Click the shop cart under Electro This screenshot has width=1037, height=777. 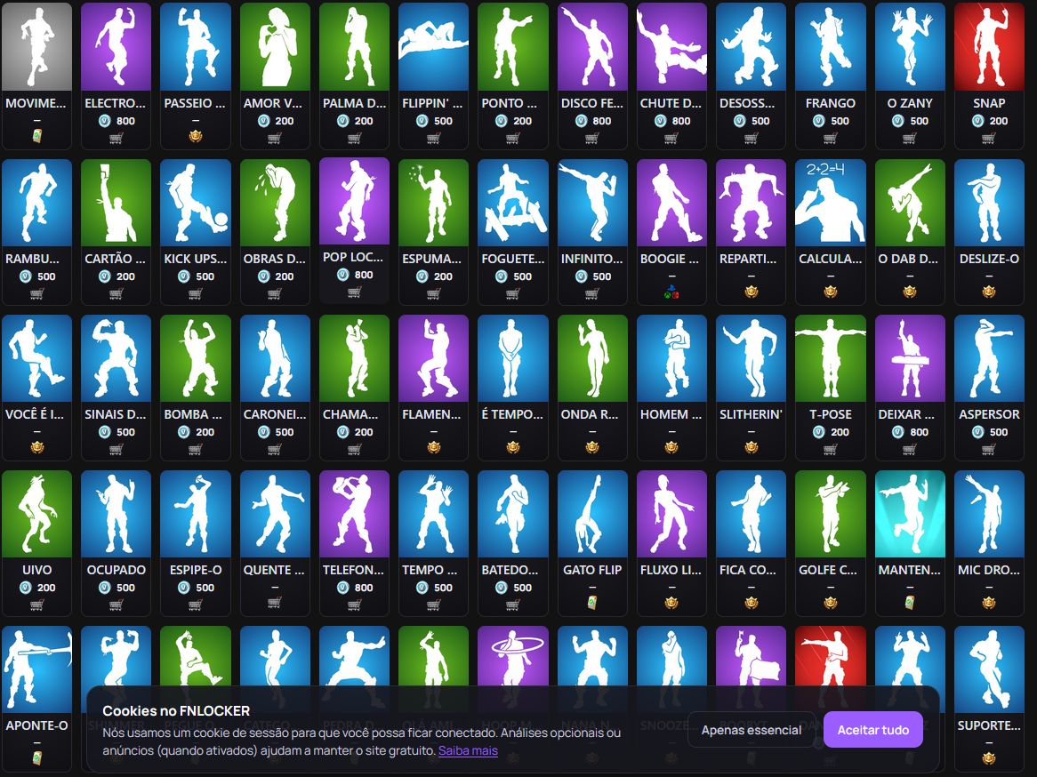tap(116, 138)
